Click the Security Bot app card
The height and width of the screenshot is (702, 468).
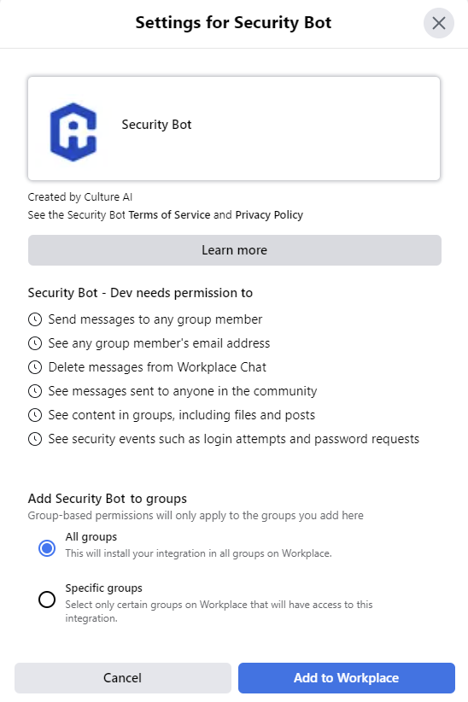[234, 128]
